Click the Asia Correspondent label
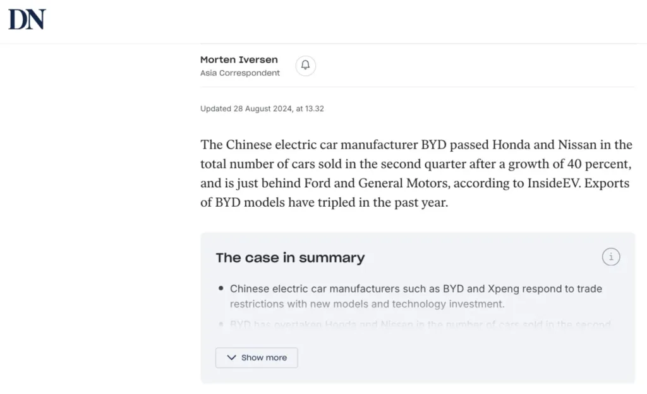 pos(240,73)
